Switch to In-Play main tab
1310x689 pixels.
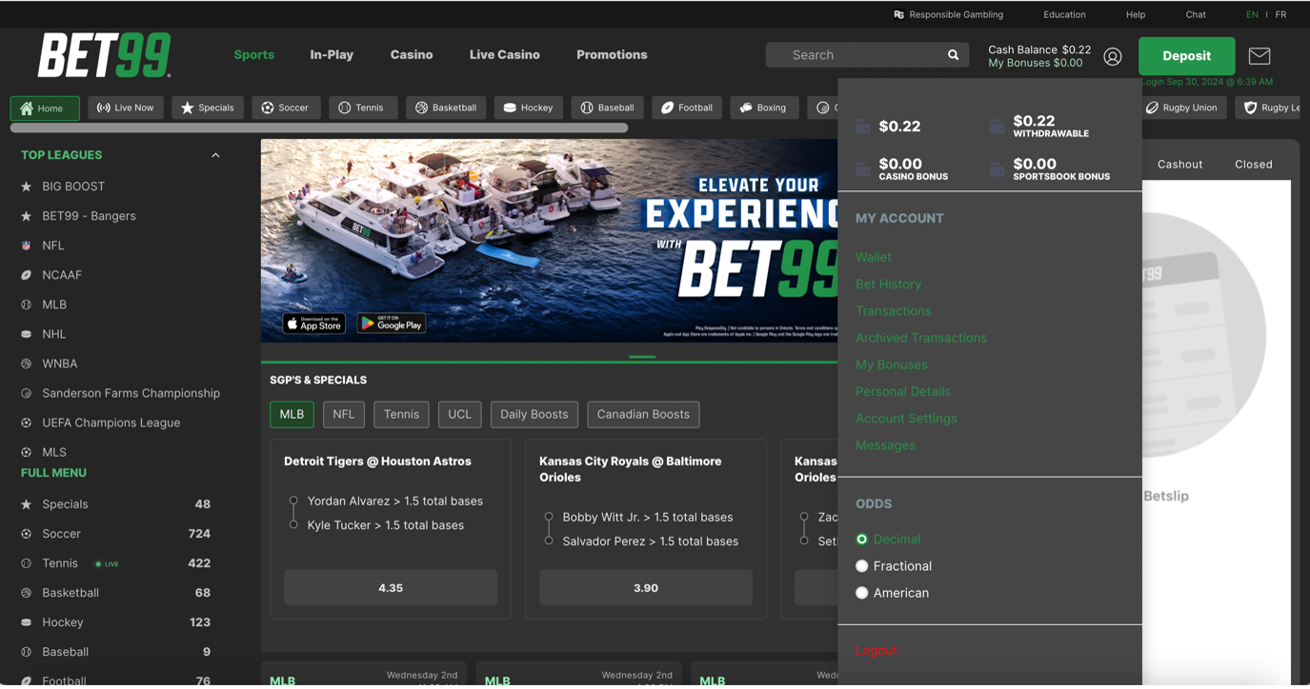click(x=332, y=54)
